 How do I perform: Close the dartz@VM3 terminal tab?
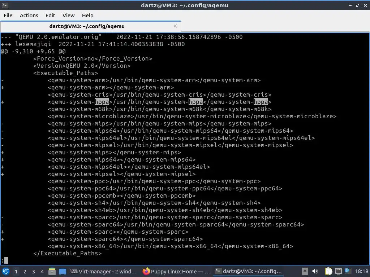(175, 26)
